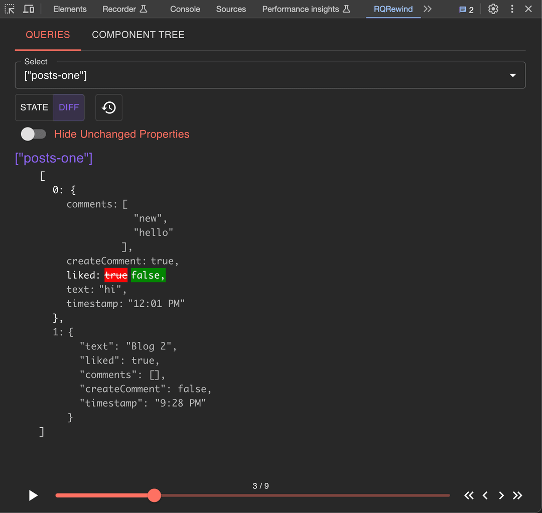Toggle the device toolbar icon

pyautogui.click(x=29, y=9)
